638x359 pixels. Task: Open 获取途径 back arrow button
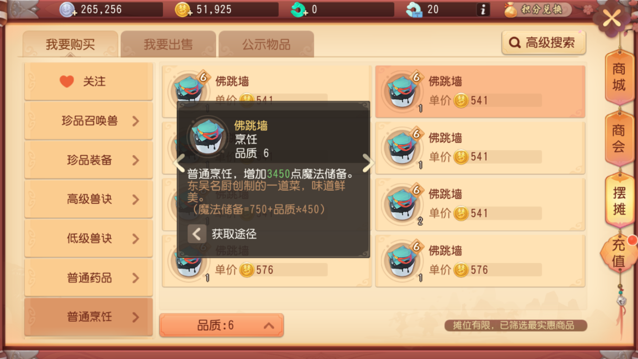pos(197,234)
